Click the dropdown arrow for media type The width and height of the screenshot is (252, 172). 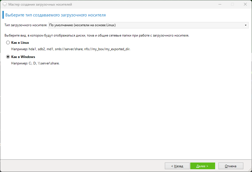(x=246, y=25)
